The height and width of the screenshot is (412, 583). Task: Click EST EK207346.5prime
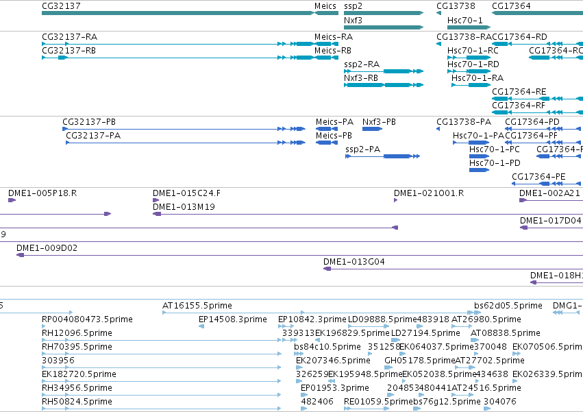point(299,367)
